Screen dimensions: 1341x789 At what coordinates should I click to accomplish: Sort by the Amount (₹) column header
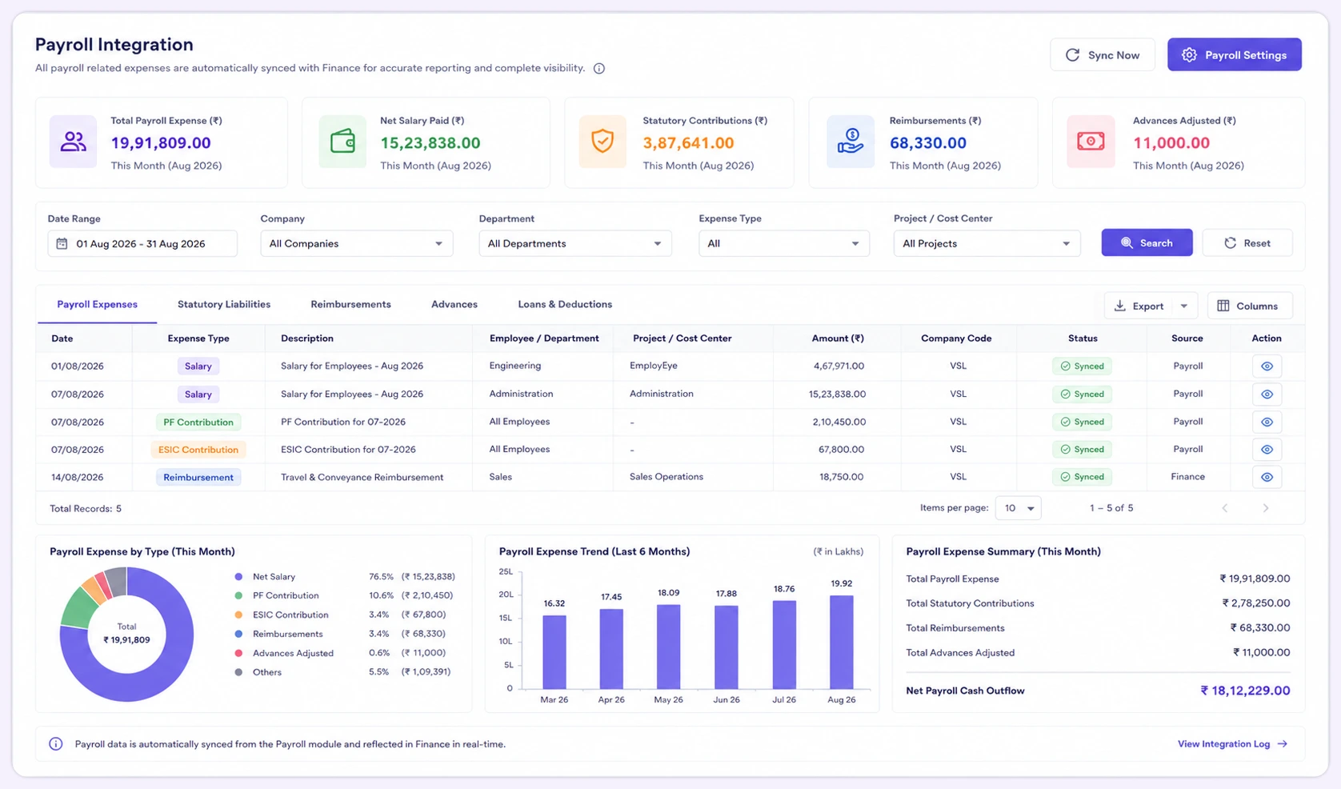pos(838,338)
